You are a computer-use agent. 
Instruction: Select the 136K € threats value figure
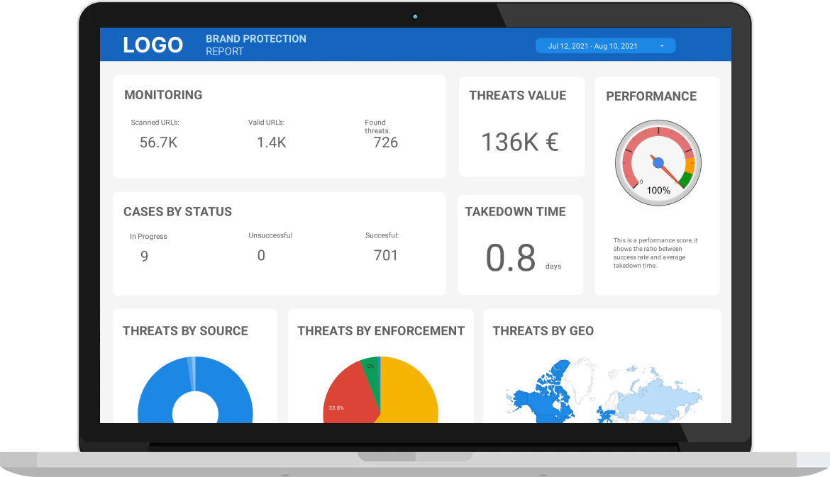click(519, 140)
